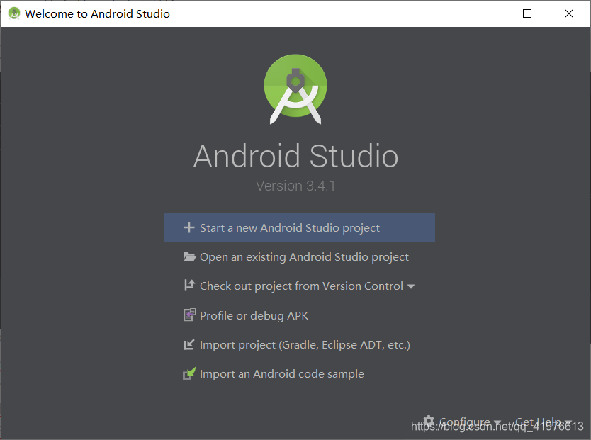Click the Android Studio logo image

(295, 87)
